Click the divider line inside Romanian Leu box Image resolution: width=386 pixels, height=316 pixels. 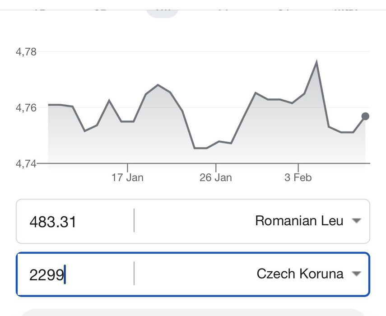(134, 221)
